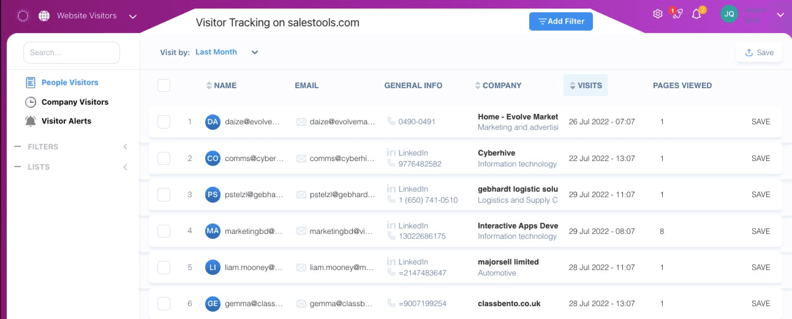Sort by the Name column arrows
792x319 pixels.
[x=209, y=86]
